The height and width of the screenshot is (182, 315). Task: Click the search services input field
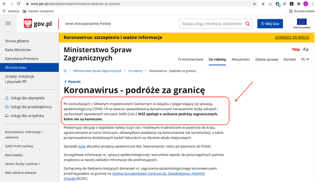pos(211,24)
